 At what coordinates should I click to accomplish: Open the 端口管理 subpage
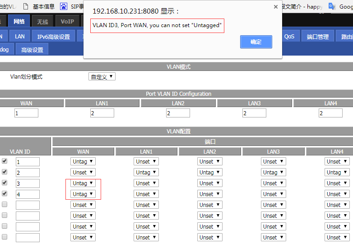tap(318, 37)
